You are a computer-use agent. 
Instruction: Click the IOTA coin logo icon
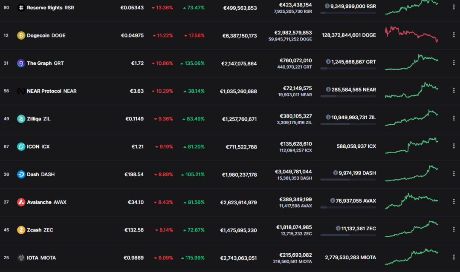pos(21,258)
